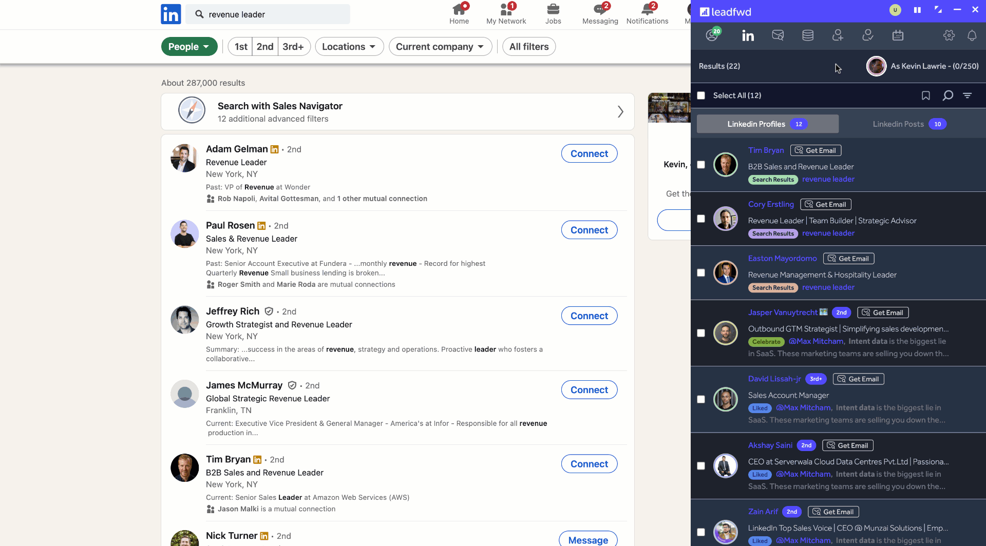Image resolution: width=986 pixels, height=546 pixels.
Task: Toggle the 3rd+ connections filter
Action: point(294,47)
